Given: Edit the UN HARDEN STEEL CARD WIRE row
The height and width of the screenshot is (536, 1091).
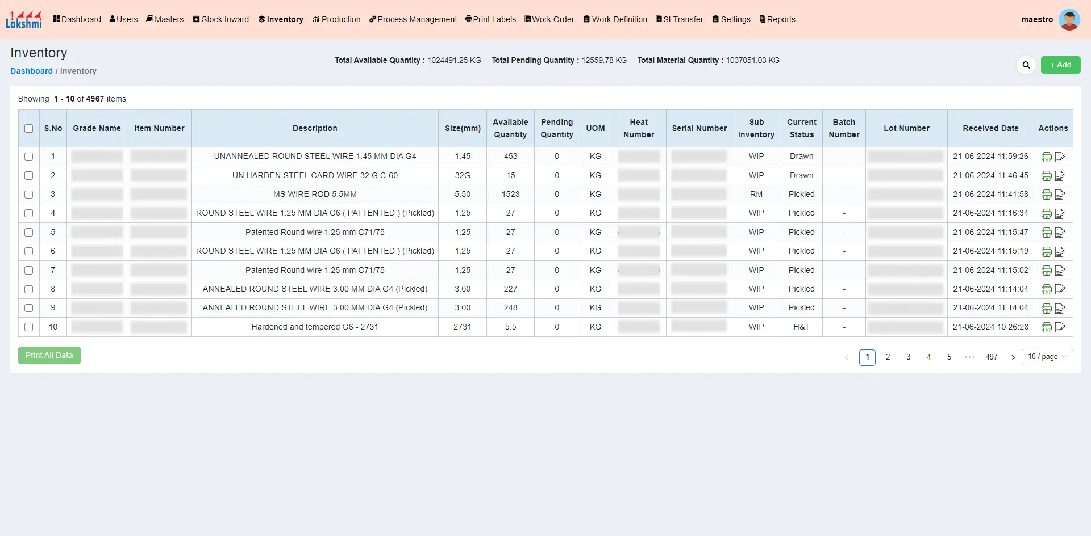Looking at the screenshot, I should [1060, 176].
